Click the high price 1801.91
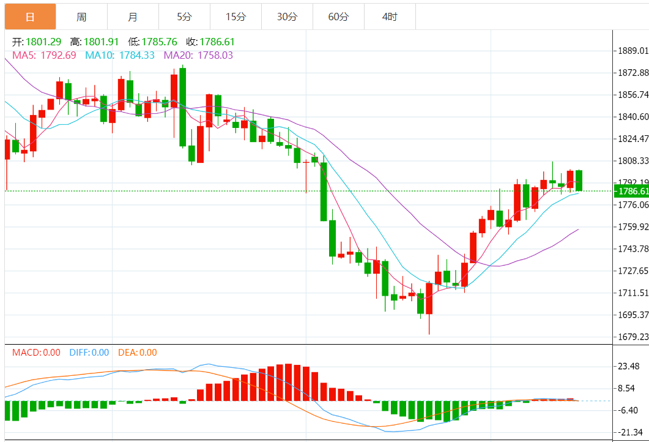This screenshot has width=649, height=442. coord(101,42)
